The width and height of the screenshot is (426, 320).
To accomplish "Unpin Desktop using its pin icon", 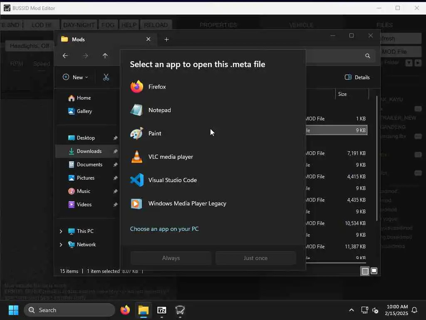I will [x=115, y=138].
